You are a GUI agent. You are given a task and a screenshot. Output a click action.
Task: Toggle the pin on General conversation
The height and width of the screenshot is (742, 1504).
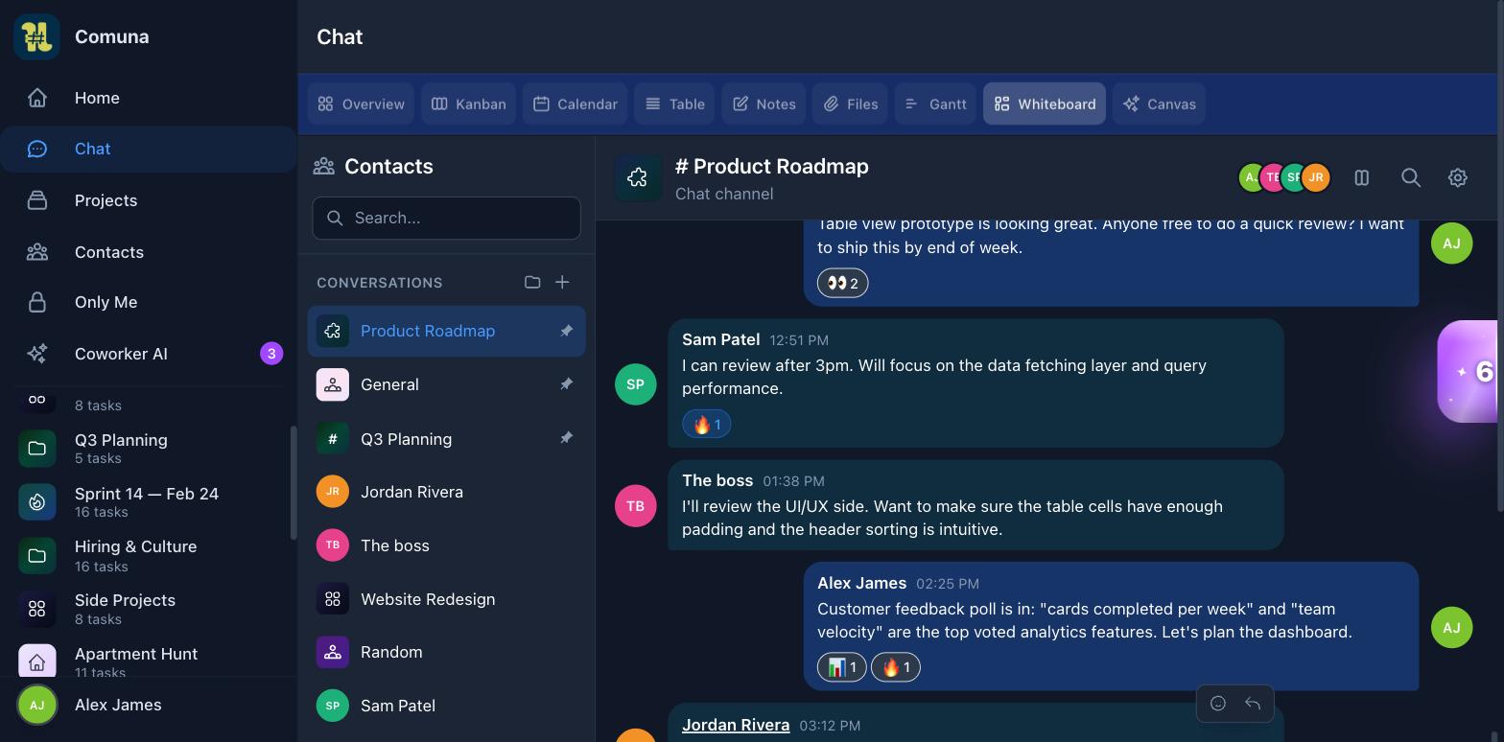click(566, 384)
